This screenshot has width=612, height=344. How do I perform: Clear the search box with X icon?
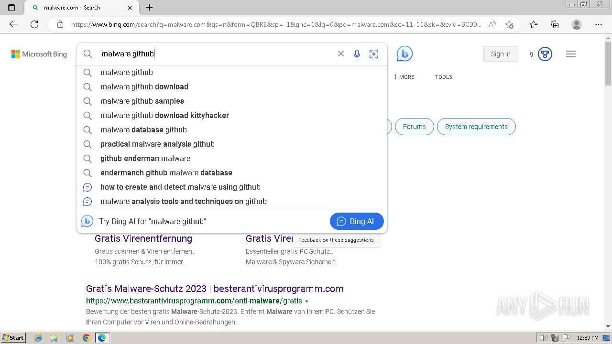pos(341,54)
